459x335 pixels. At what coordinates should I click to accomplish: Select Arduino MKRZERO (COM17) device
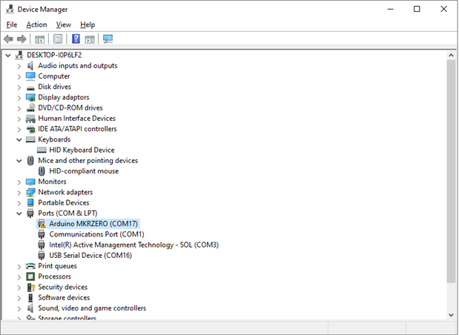click(x=93, y=224)
